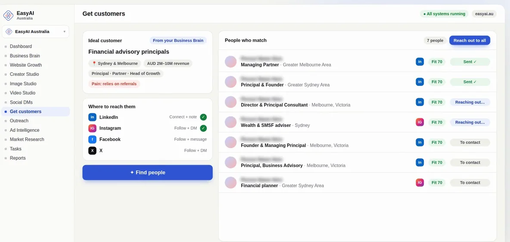Screen dimensions: 510x242
Task: Click Fit 70 badge in Financial planner row
Action: (437, 183)
